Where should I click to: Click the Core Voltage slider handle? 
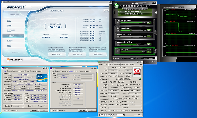tap(143, 23)
